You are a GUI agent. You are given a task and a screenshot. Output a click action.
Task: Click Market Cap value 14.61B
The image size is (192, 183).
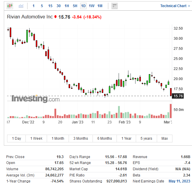(121, 169)
